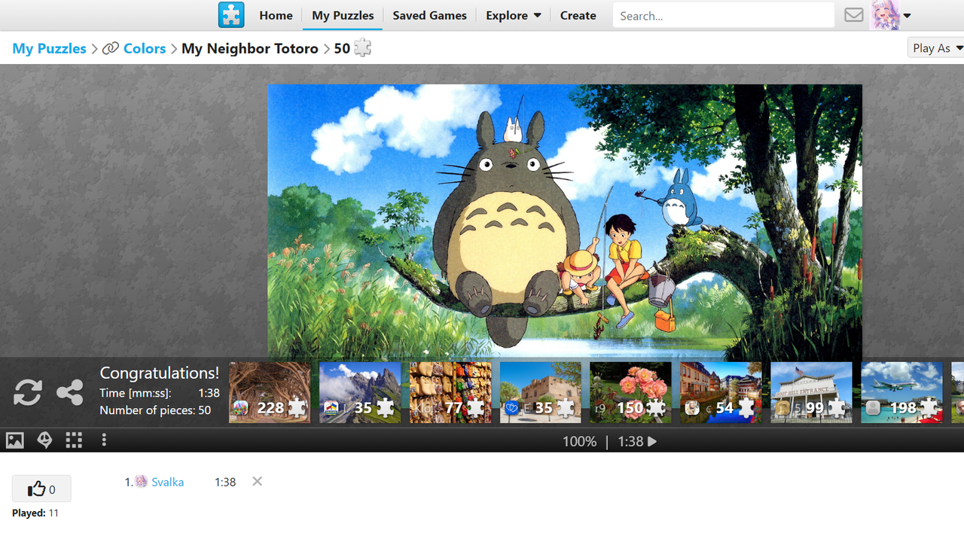Viewport: 964px width, 533px height.
Task: Open the Create page
Action: click(x=578, y=15)
